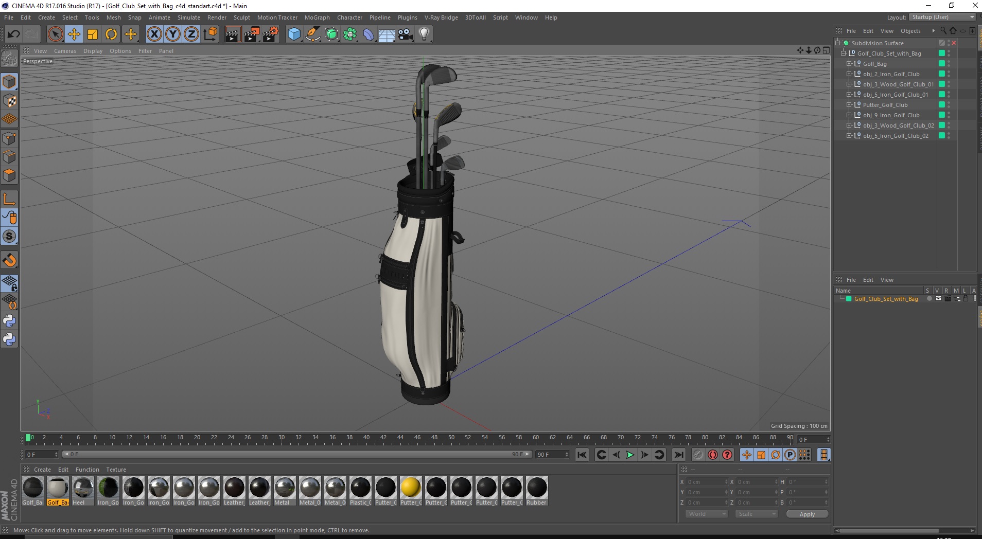Switch to Texture mode icon
The width and height of the screenshot is (982, 539).
[9, 101]
